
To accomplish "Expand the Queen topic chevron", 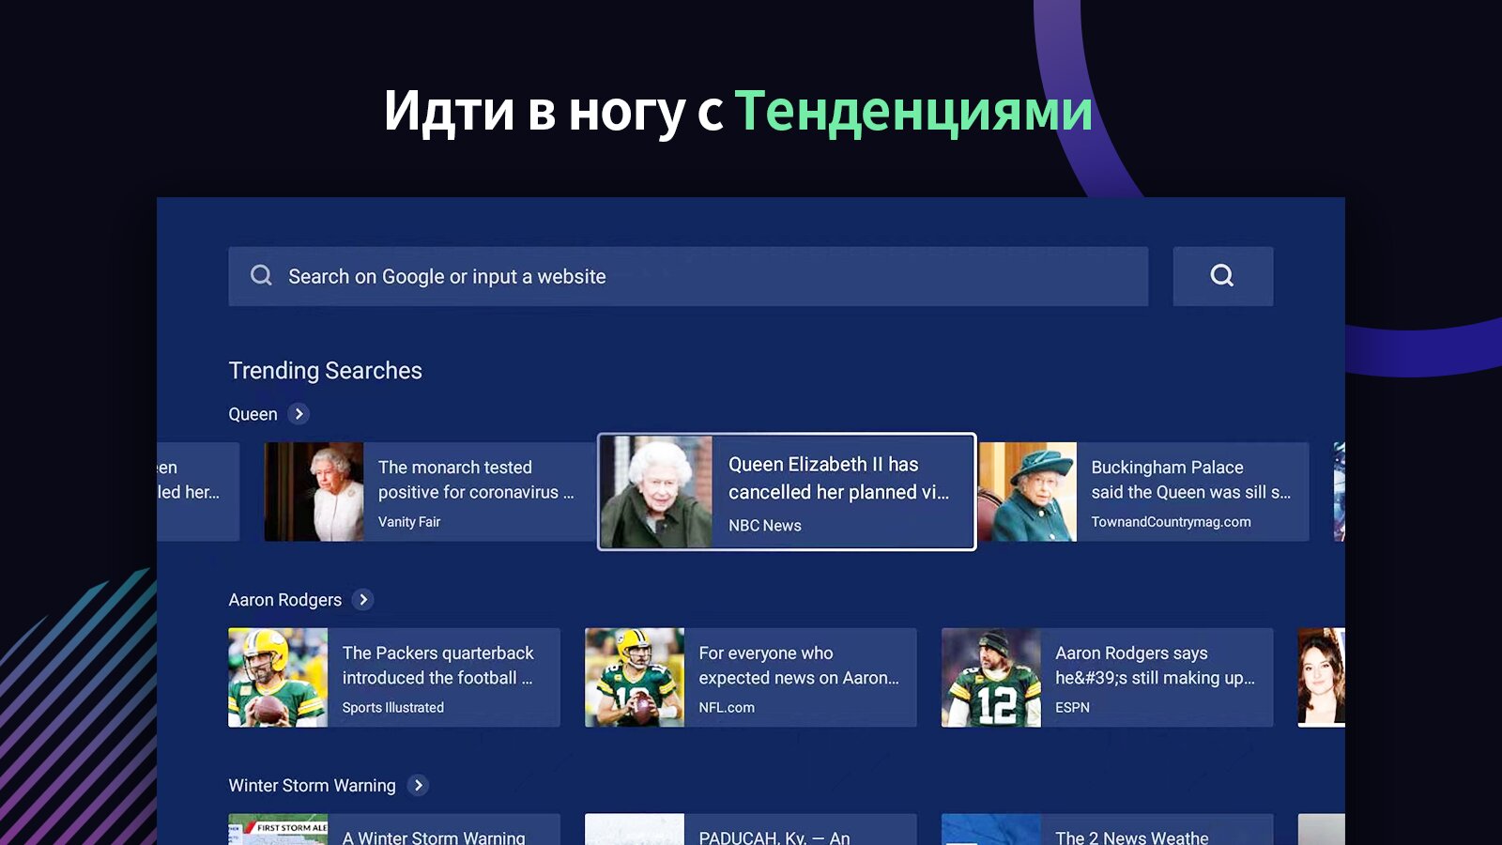I will [x=299, y=414].
